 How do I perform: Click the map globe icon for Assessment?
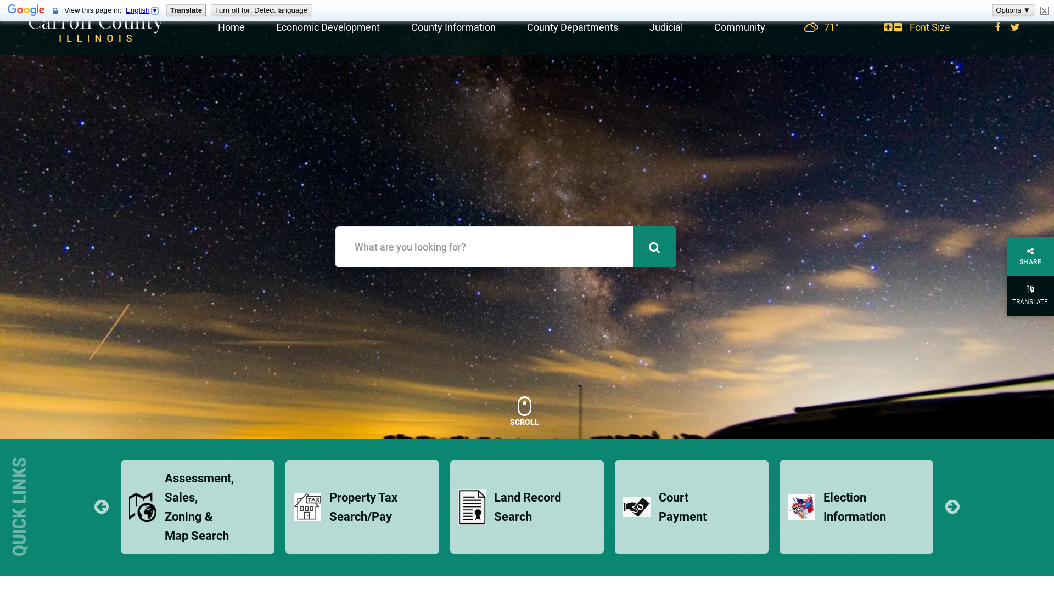click(x=143, y=507)
